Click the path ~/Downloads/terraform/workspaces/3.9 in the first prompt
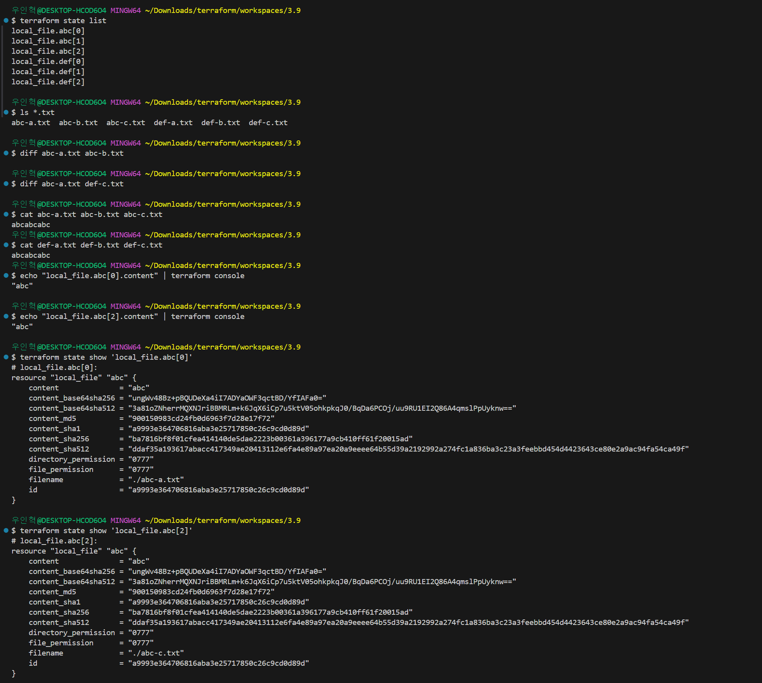 pyautogui.click(x=222, y=10)
